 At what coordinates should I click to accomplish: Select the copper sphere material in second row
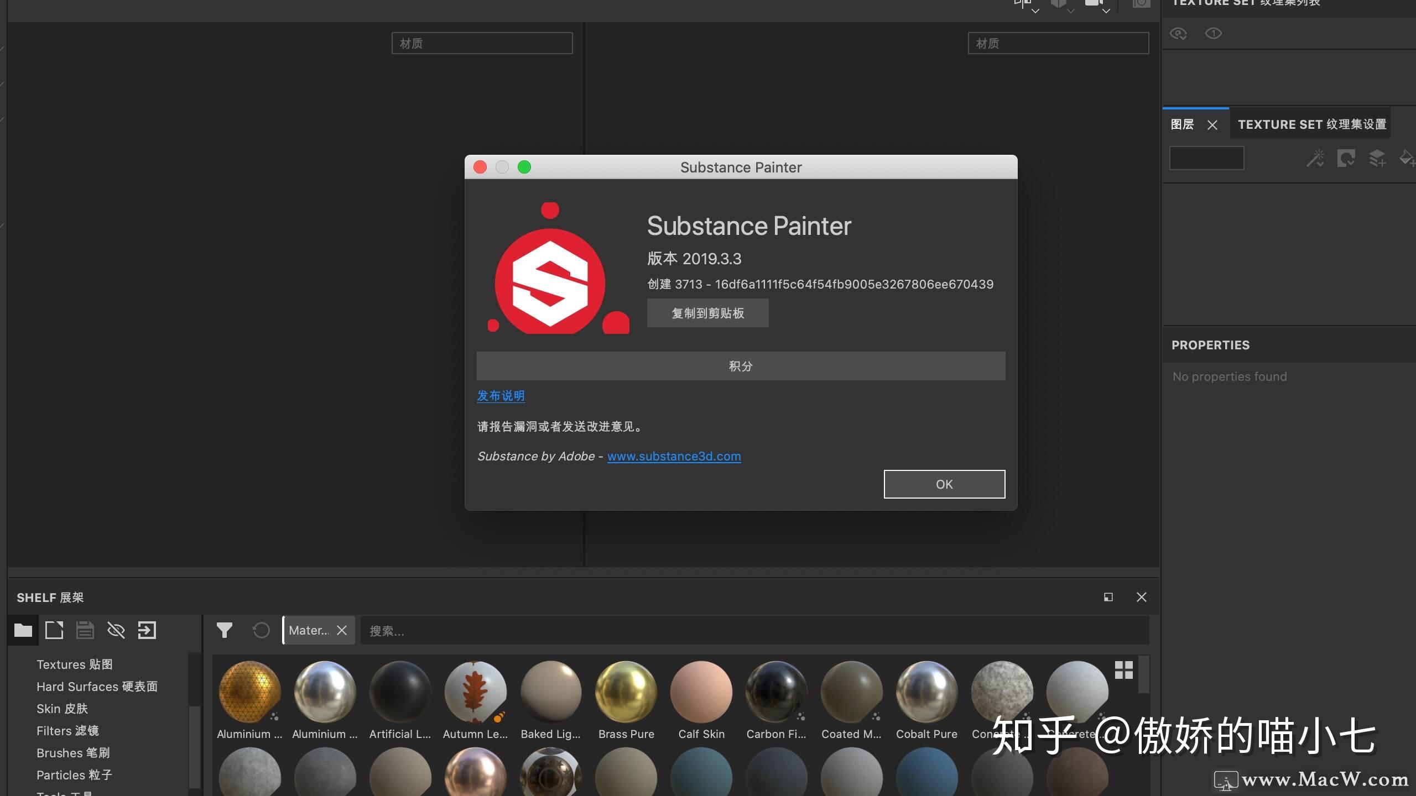[x=475, y=772]
